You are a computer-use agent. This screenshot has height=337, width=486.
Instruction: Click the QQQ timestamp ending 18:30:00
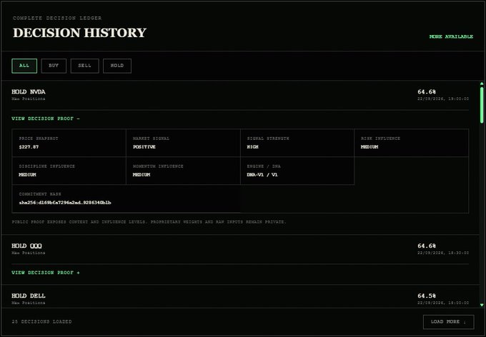(443, 253)
